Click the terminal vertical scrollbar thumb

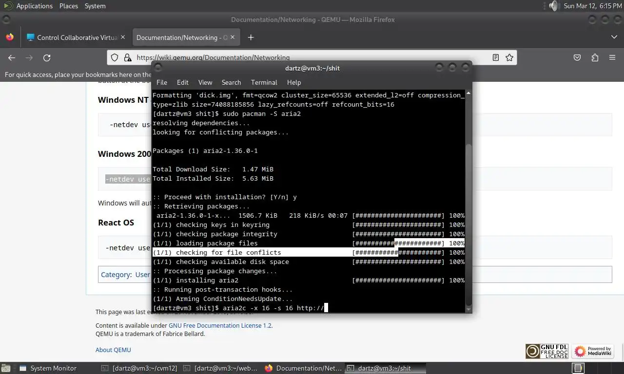pyautogui.click(x=468, y=224)
